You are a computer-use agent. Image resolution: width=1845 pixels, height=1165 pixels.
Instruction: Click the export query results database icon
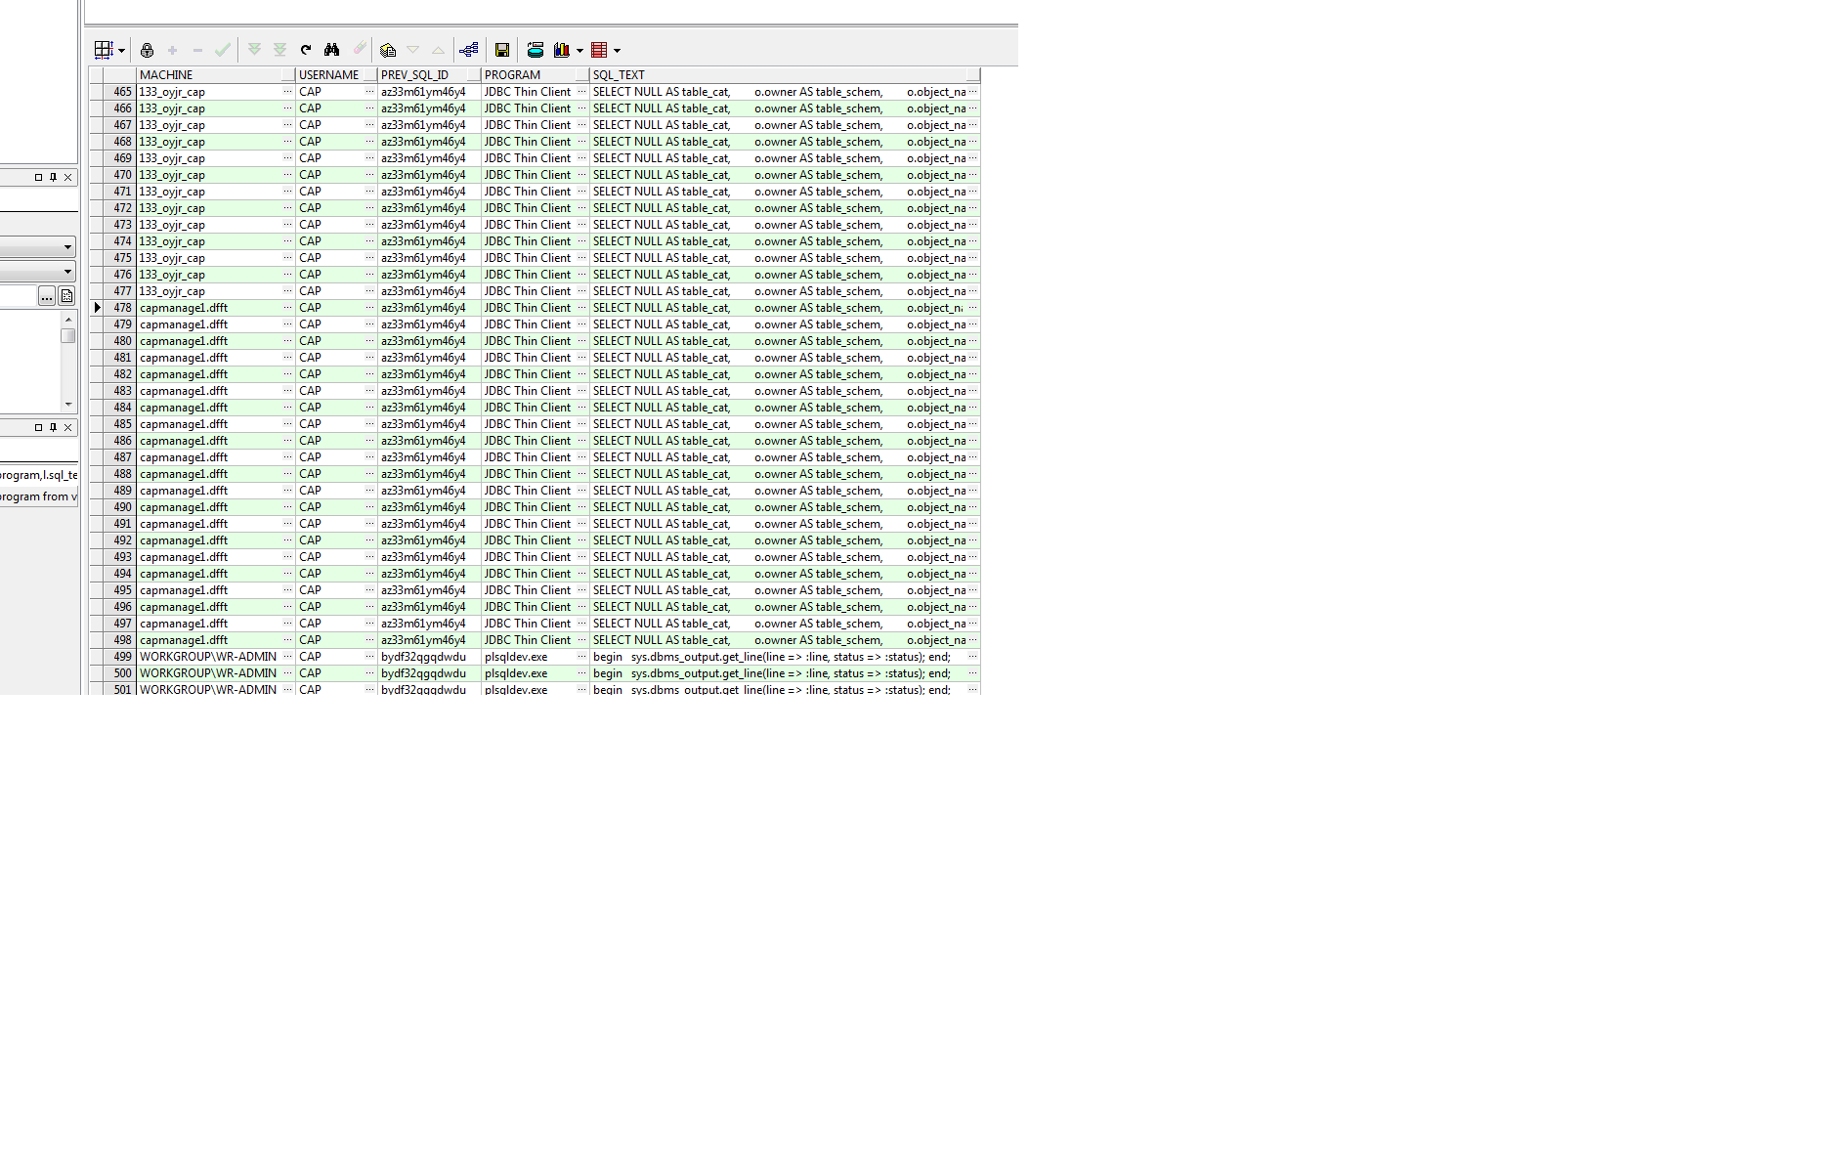click(535, 50)
